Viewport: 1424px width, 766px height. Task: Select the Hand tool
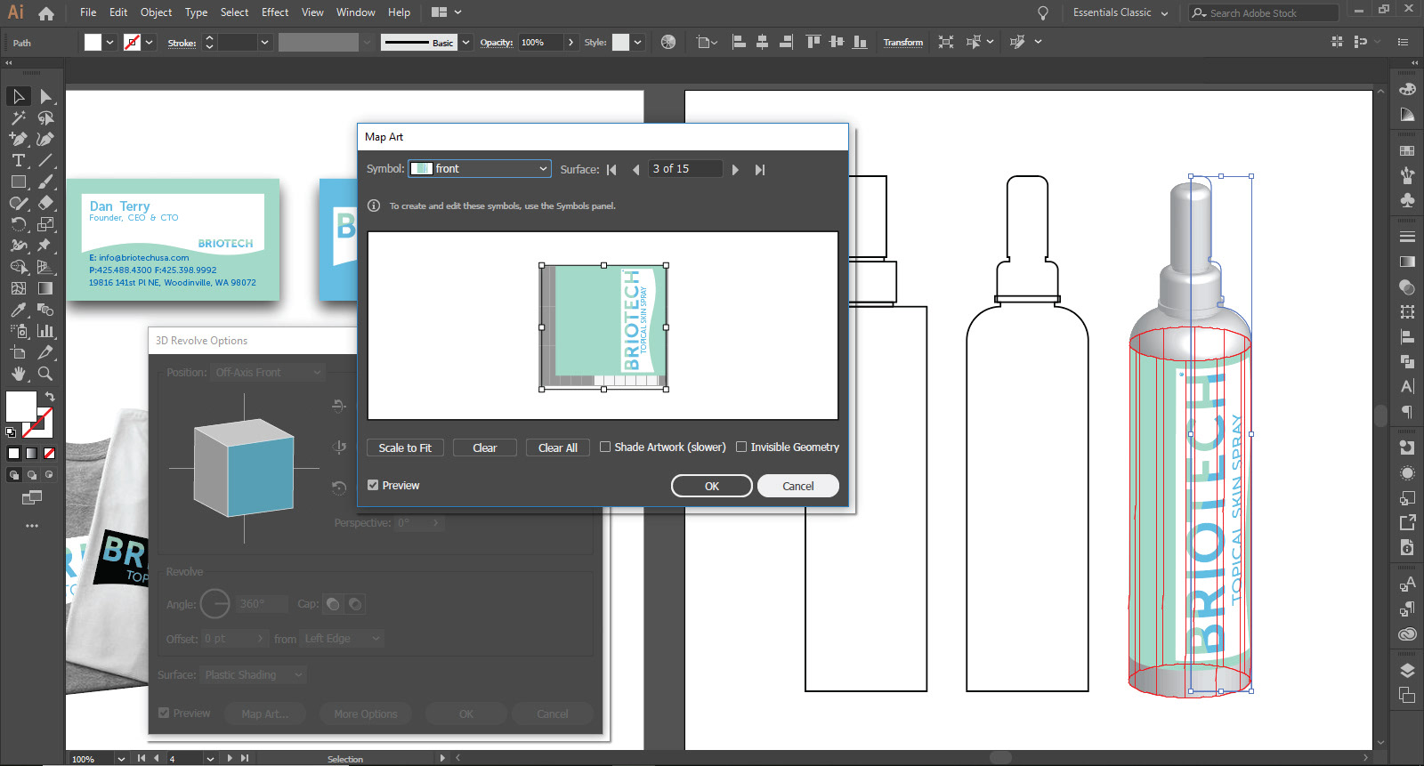point(19,374)
